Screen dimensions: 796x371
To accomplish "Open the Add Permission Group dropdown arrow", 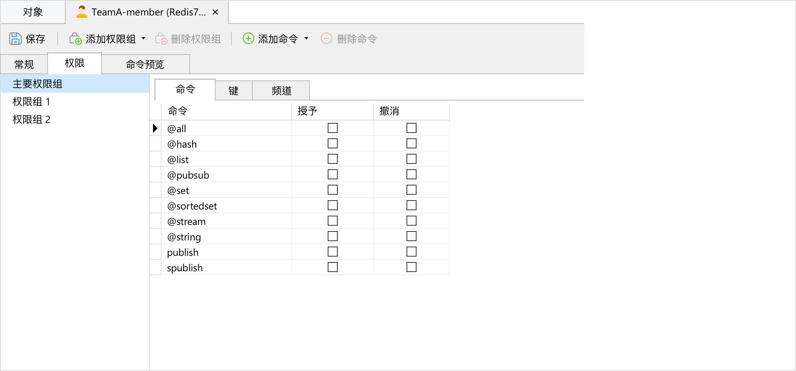I will click(x=143, y=38).
